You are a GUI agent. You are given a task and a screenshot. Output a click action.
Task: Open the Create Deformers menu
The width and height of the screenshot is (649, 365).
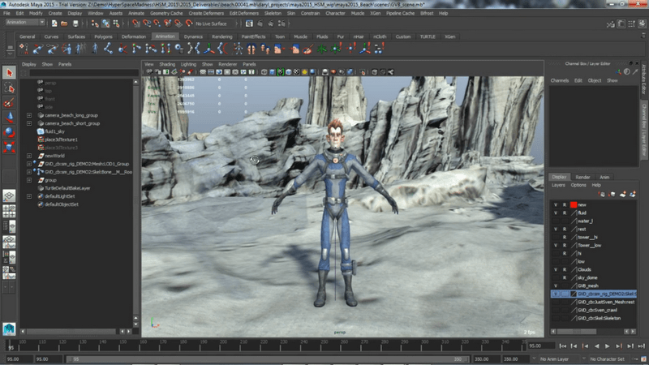pyautogui.click(x=206, y=13)
